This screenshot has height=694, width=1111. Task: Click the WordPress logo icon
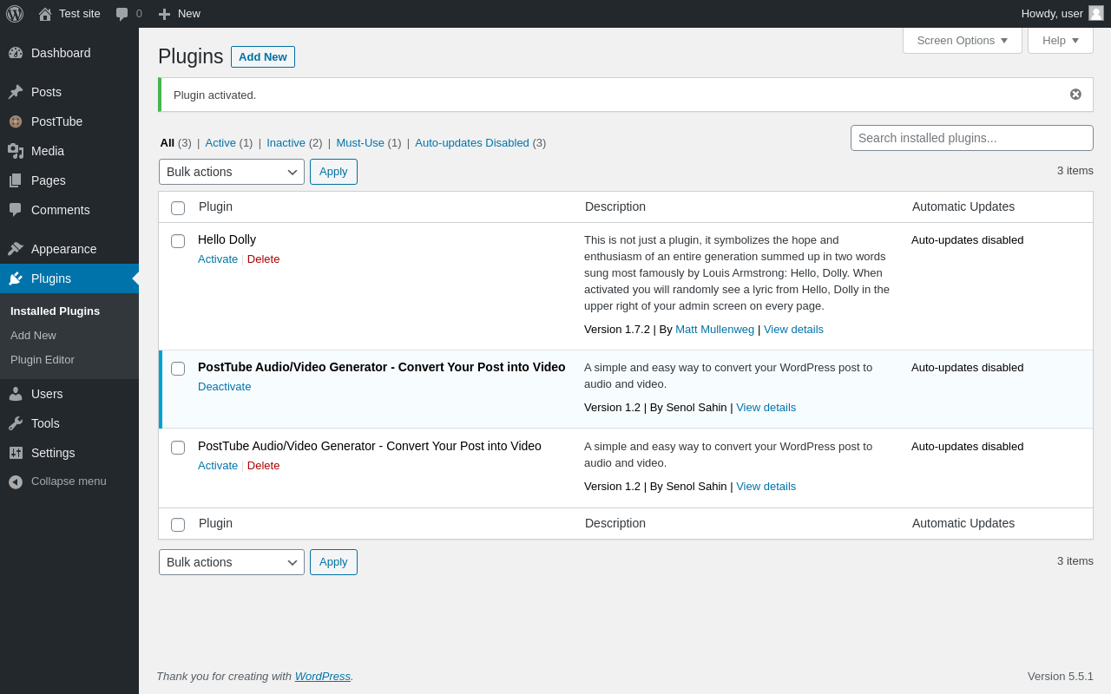coord(15,14)
